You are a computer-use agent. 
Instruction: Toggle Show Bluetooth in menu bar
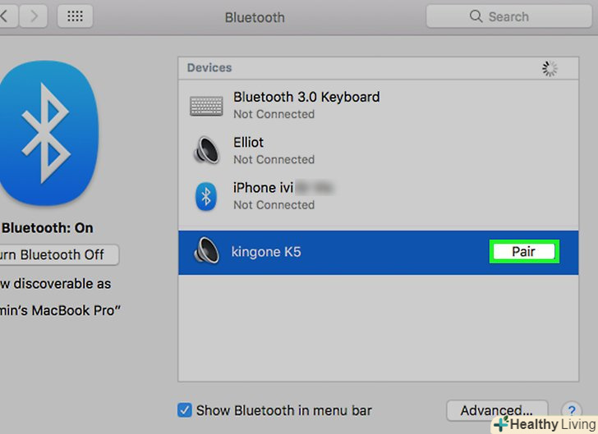[x=185, y=410]
